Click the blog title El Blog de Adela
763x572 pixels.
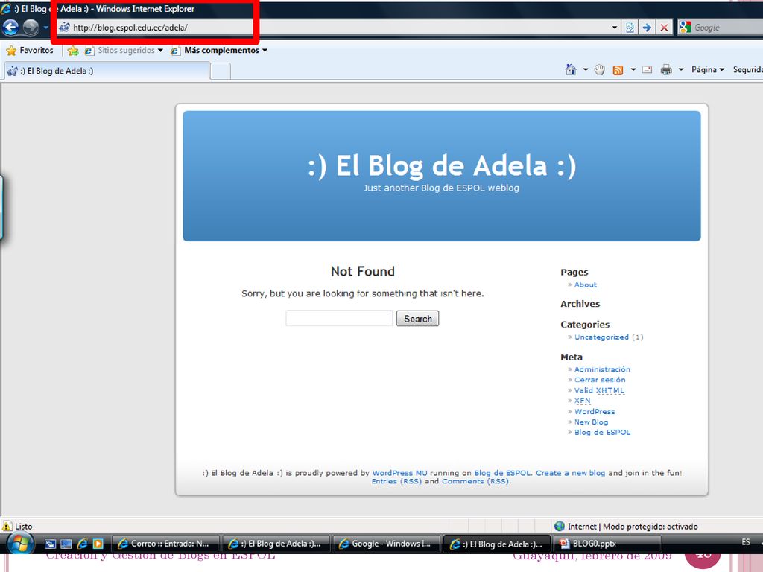(x=442, y=165)
